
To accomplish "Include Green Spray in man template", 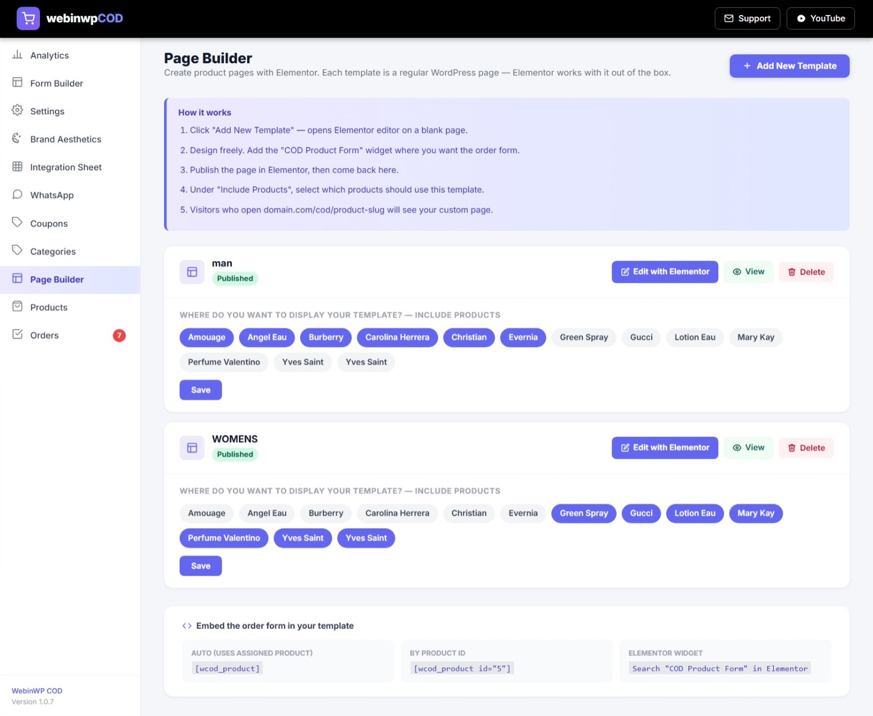I will click(583, 337).
